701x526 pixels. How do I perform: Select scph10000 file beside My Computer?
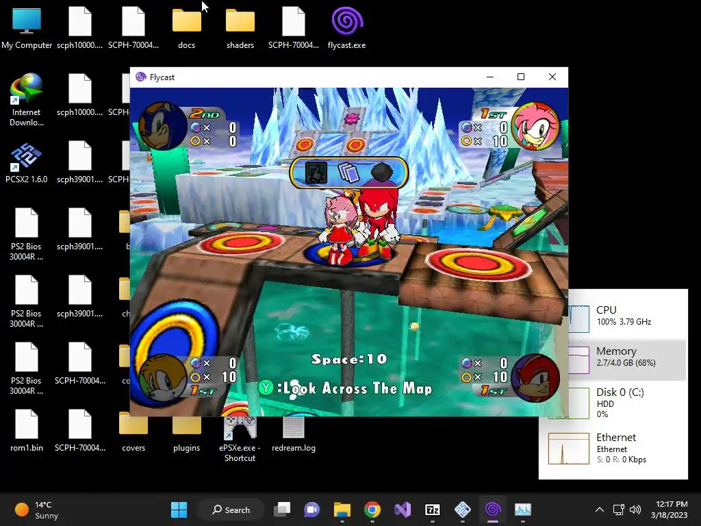click(80, 29)
